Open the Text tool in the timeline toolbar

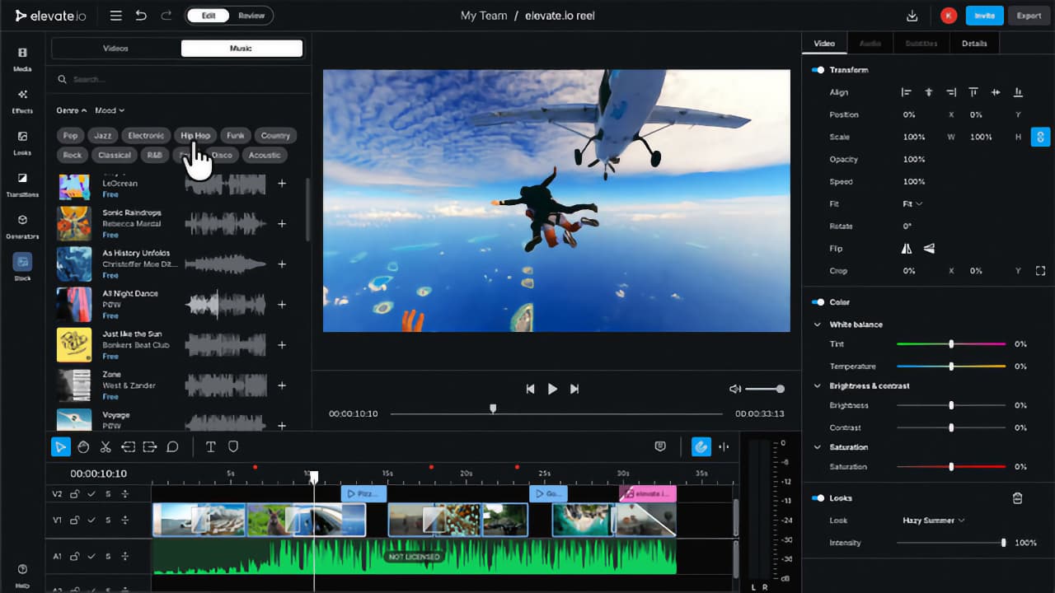210,446
